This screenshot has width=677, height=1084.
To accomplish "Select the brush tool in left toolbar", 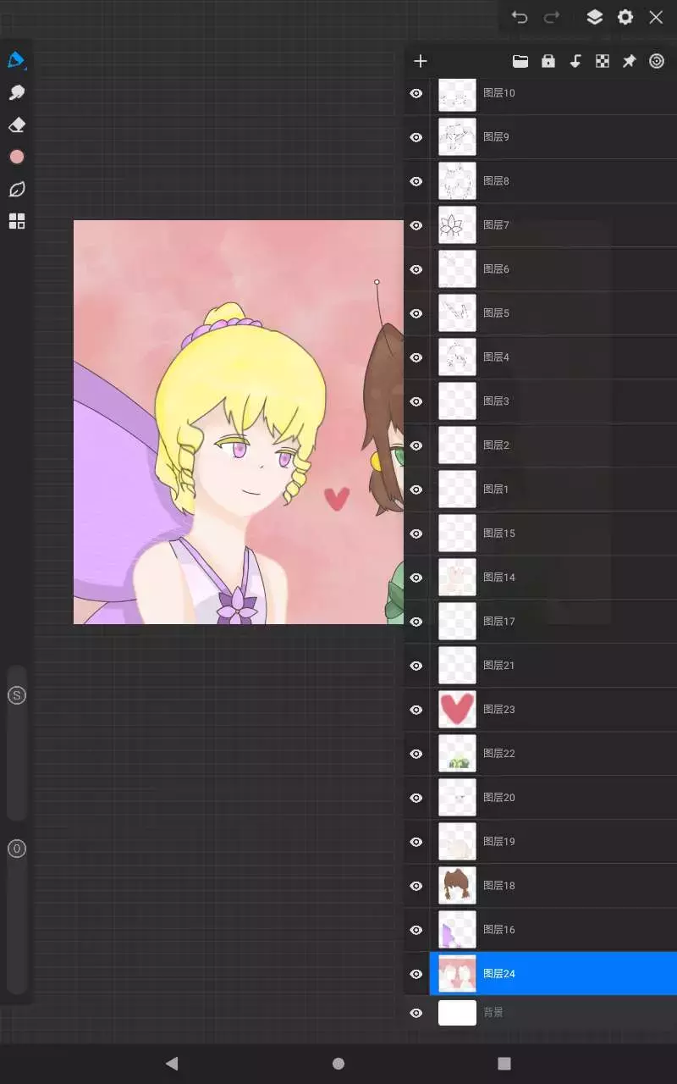I will (16, 60).
